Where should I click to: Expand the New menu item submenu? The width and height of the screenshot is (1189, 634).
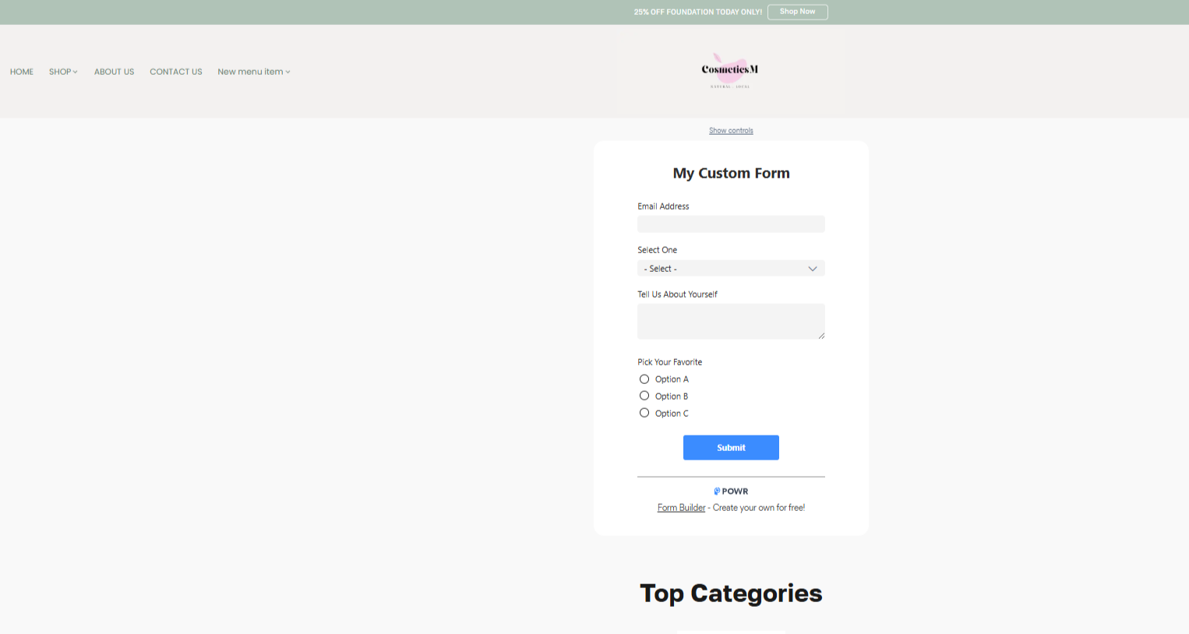(253, 72)
